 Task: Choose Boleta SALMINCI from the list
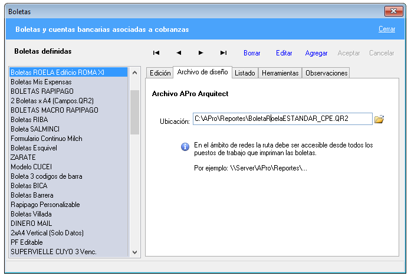click(x=35, y=129)
